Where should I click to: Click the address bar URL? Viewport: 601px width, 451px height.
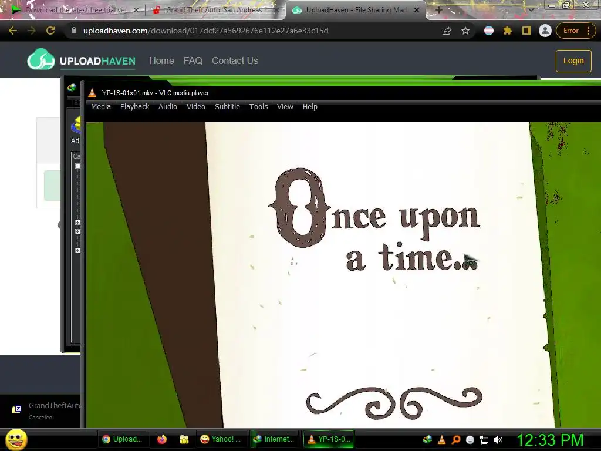tap(206, 31)
